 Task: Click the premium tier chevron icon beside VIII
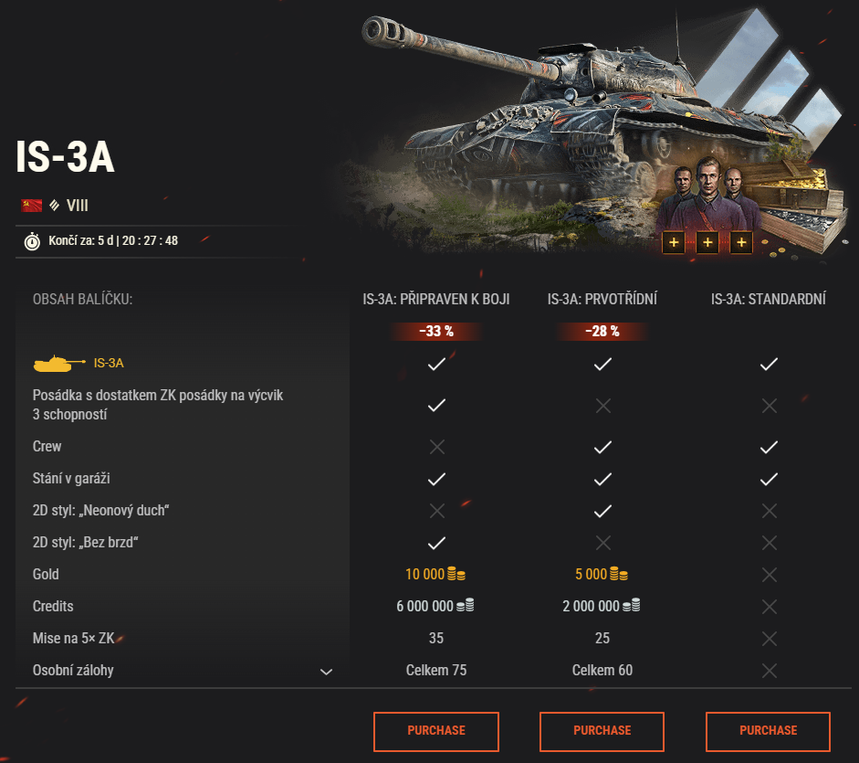point(56,206)
